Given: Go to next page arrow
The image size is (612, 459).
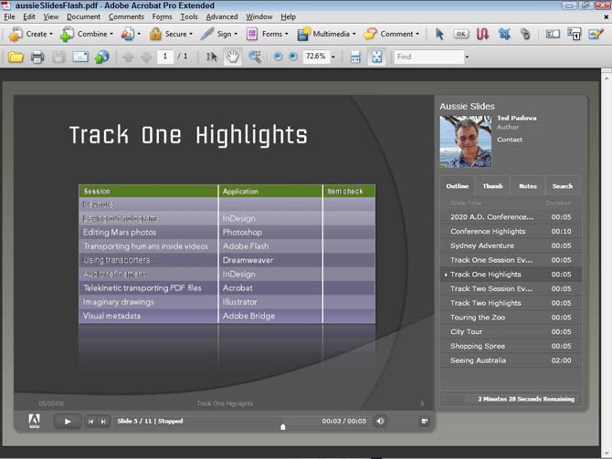Looking at the screenshot, I should [146, 57].
